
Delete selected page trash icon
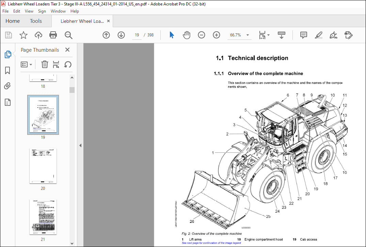[45, 64]
